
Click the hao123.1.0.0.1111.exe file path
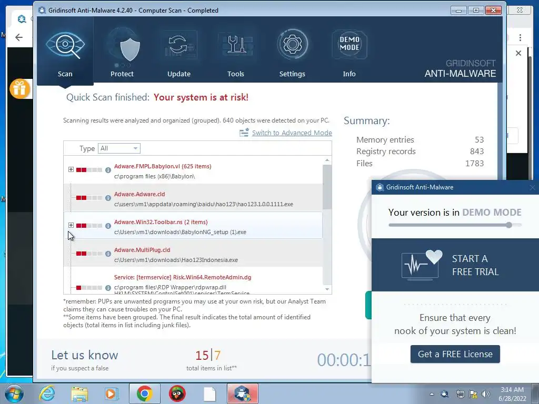(x=204, y=205)
